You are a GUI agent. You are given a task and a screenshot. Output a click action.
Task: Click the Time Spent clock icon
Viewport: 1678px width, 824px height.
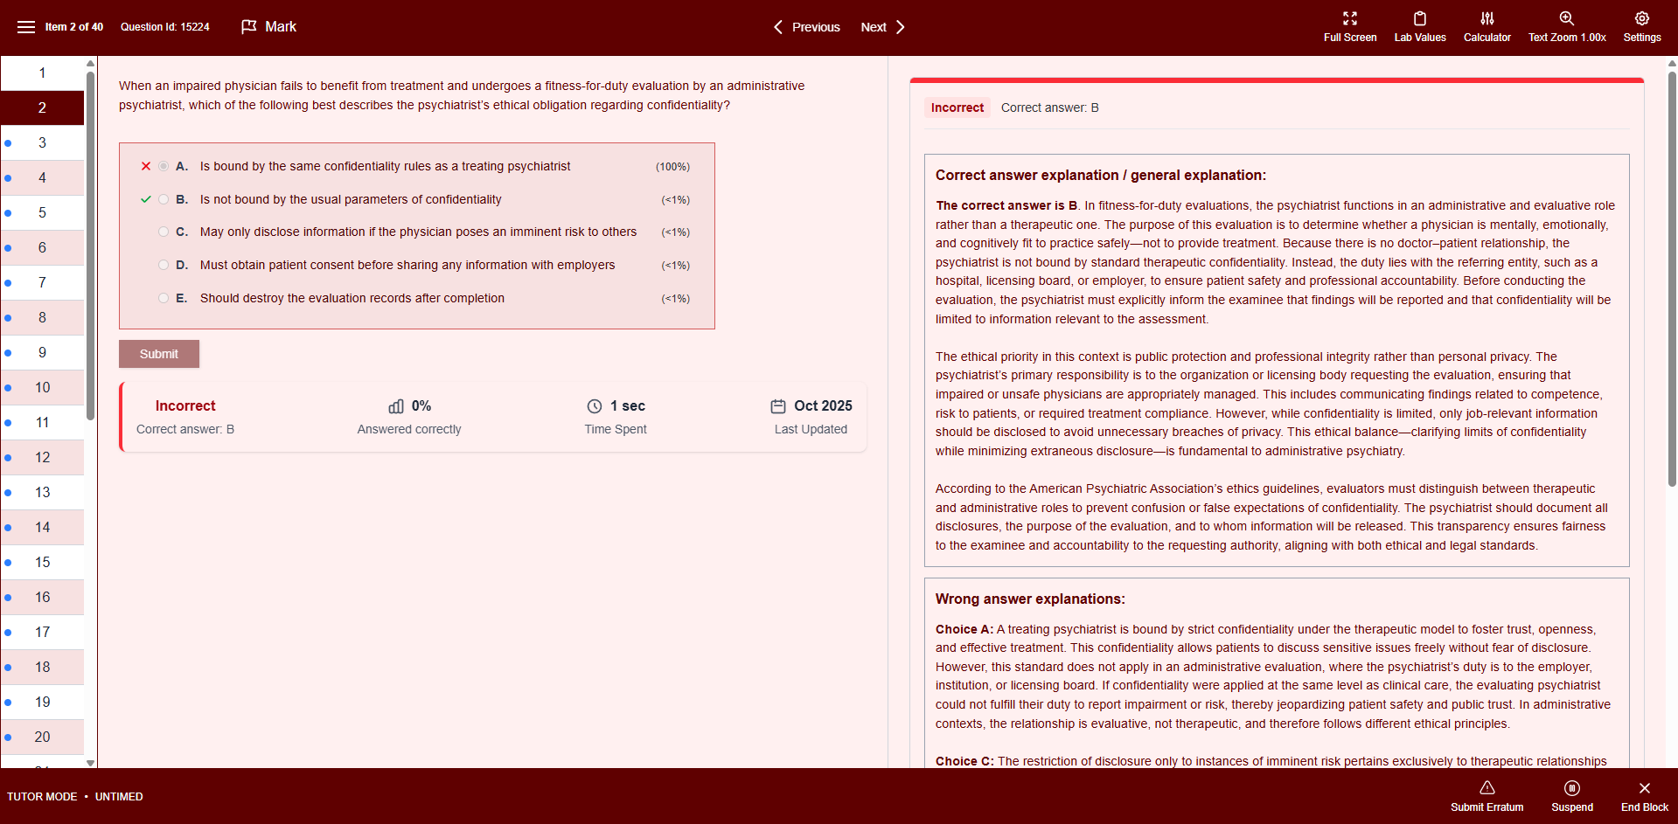coord(595,406)
